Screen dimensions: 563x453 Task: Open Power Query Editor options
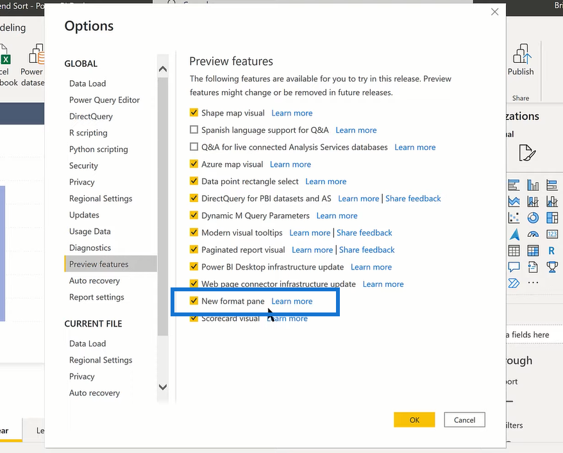click(x=105, y=100)
